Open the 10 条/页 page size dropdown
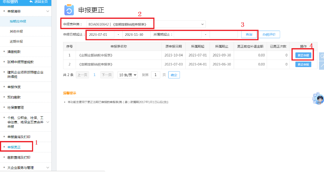 coord(127,75)
